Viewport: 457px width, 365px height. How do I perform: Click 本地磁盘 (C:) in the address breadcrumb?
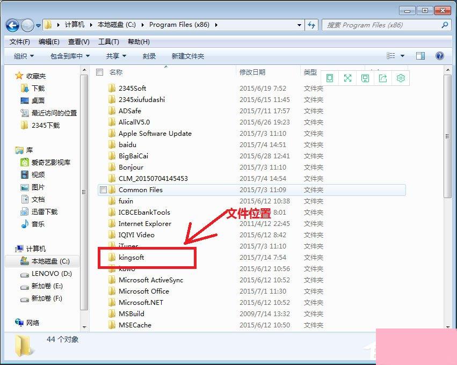(x=117, y=25)
